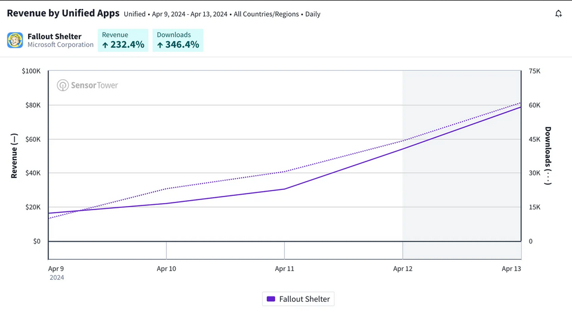
Task: Click the Fallout Shelter Vault Boy app icon
Action: tap(15, 40)
